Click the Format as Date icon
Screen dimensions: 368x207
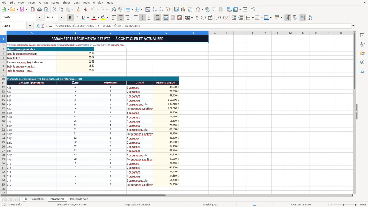[x=210, y=18]
